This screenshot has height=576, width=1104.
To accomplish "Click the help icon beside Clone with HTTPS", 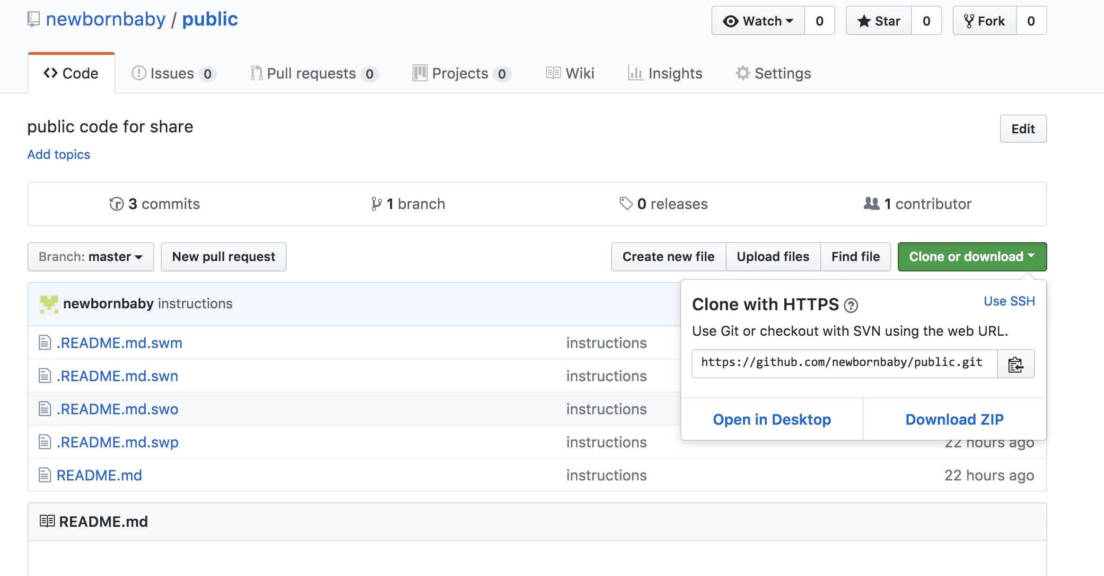I will click(851, 305).
